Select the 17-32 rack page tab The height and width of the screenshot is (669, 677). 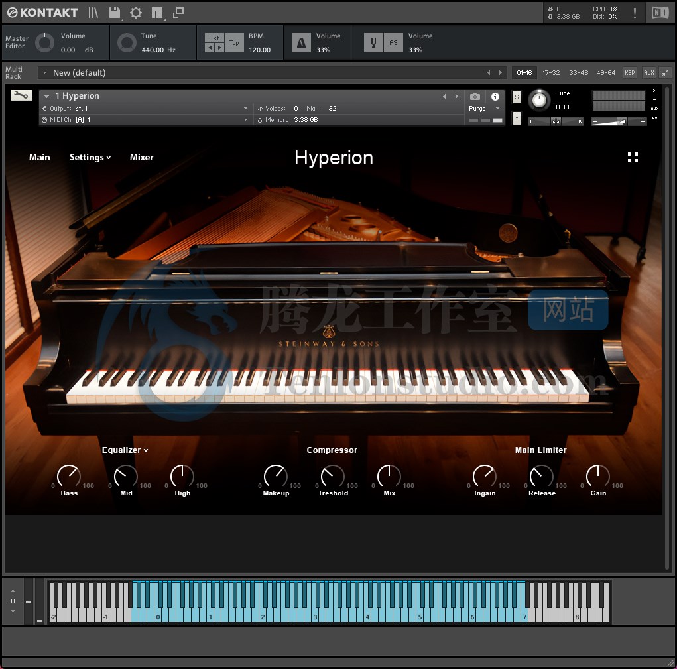[x=551, y=72]
